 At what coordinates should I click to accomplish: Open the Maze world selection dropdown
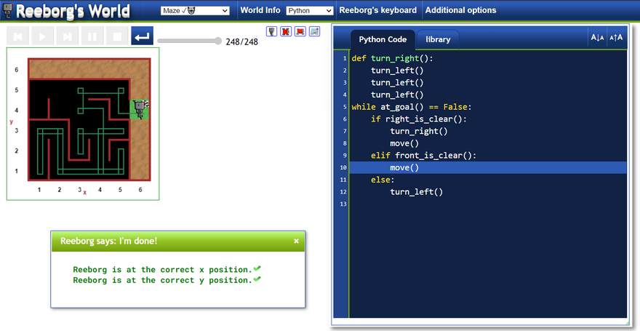195,11
